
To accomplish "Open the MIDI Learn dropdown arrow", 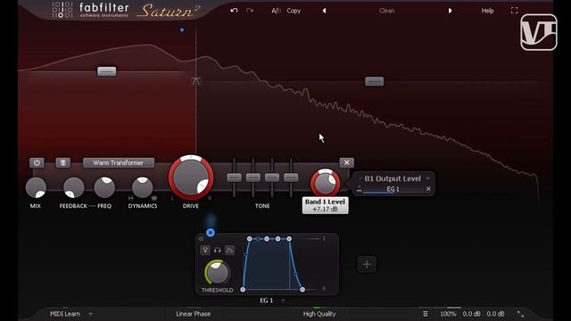I will pos(90,314).
